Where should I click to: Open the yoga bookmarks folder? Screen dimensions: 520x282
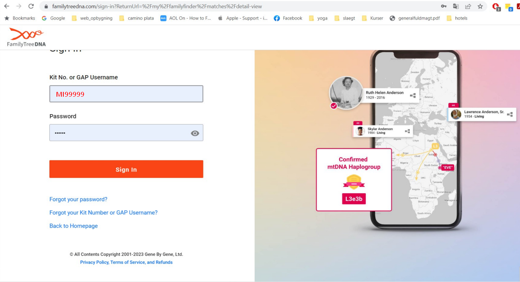pyautogui.click(x=319, y=18)
